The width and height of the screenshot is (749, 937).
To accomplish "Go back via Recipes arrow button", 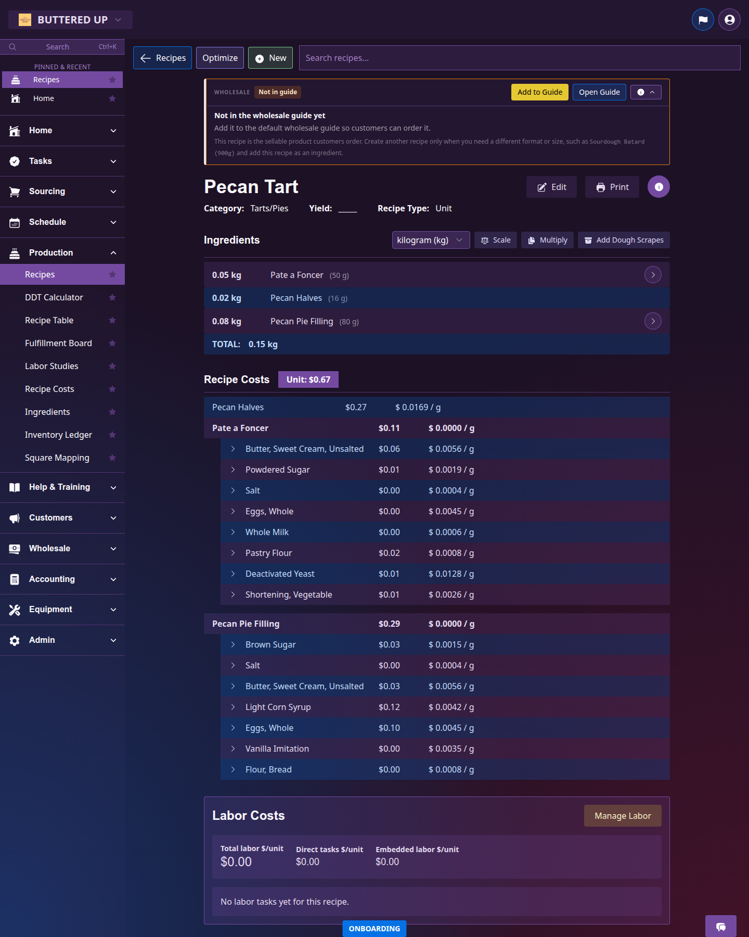I will tap(163, 58).
